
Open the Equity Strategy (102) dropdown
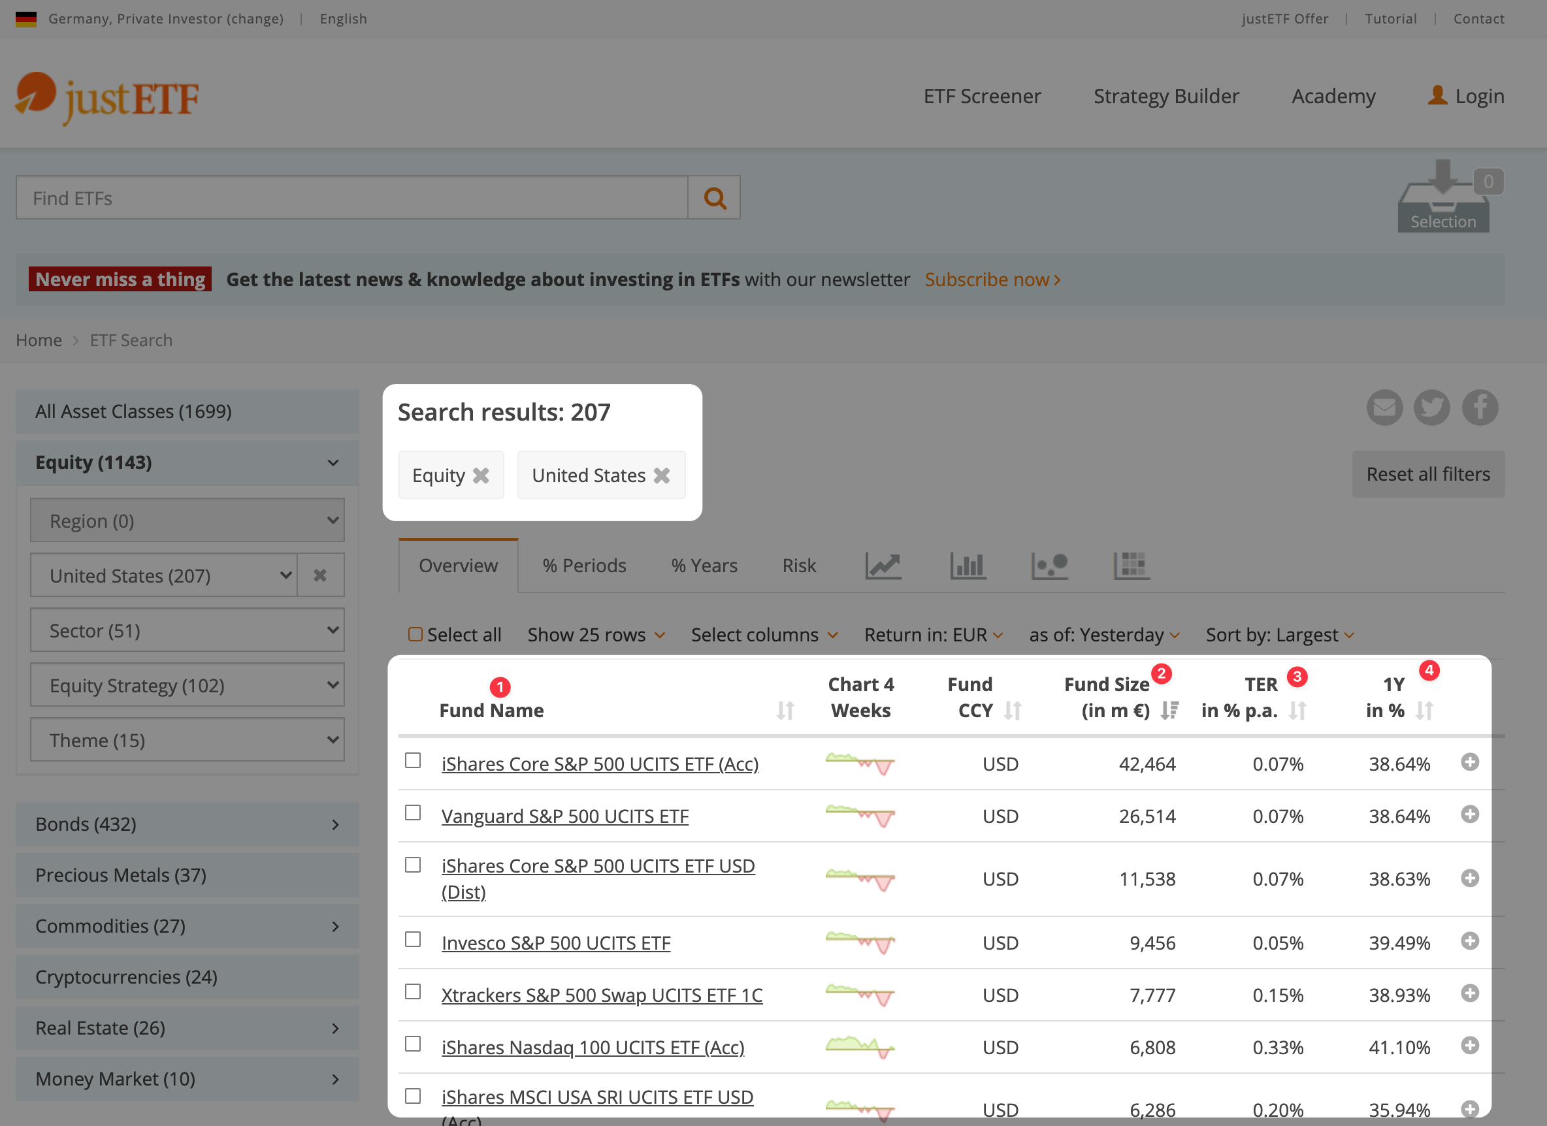point(187,684)
